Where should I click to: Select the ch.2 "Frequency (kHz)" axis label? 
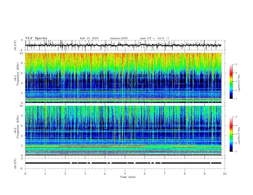pos(18,127)
